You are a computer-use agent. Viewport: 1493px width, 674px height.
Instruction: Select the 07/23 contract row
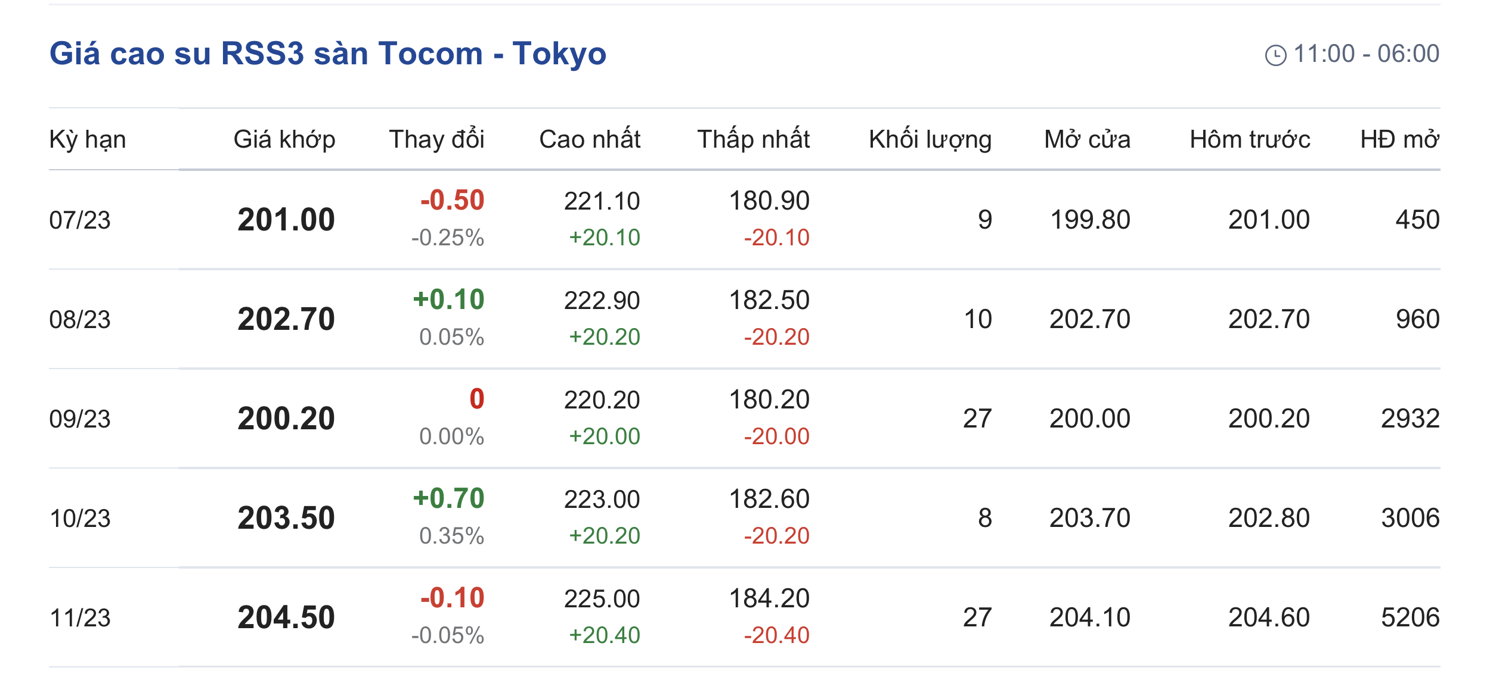(x=80, y=220)
